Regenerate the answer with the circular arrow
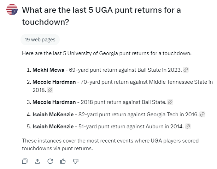Screen dimensions: 217x169 click(x=50, y=161)
